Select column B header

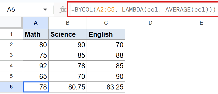[68, 23]
